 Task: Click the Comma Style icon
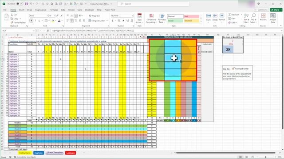tap(123, 21)
